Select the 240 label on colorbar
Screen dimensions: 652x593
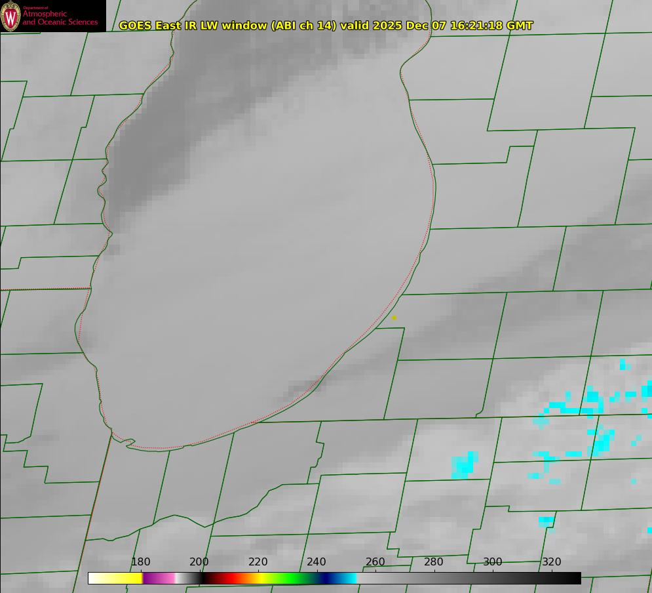tap(316, 562)
